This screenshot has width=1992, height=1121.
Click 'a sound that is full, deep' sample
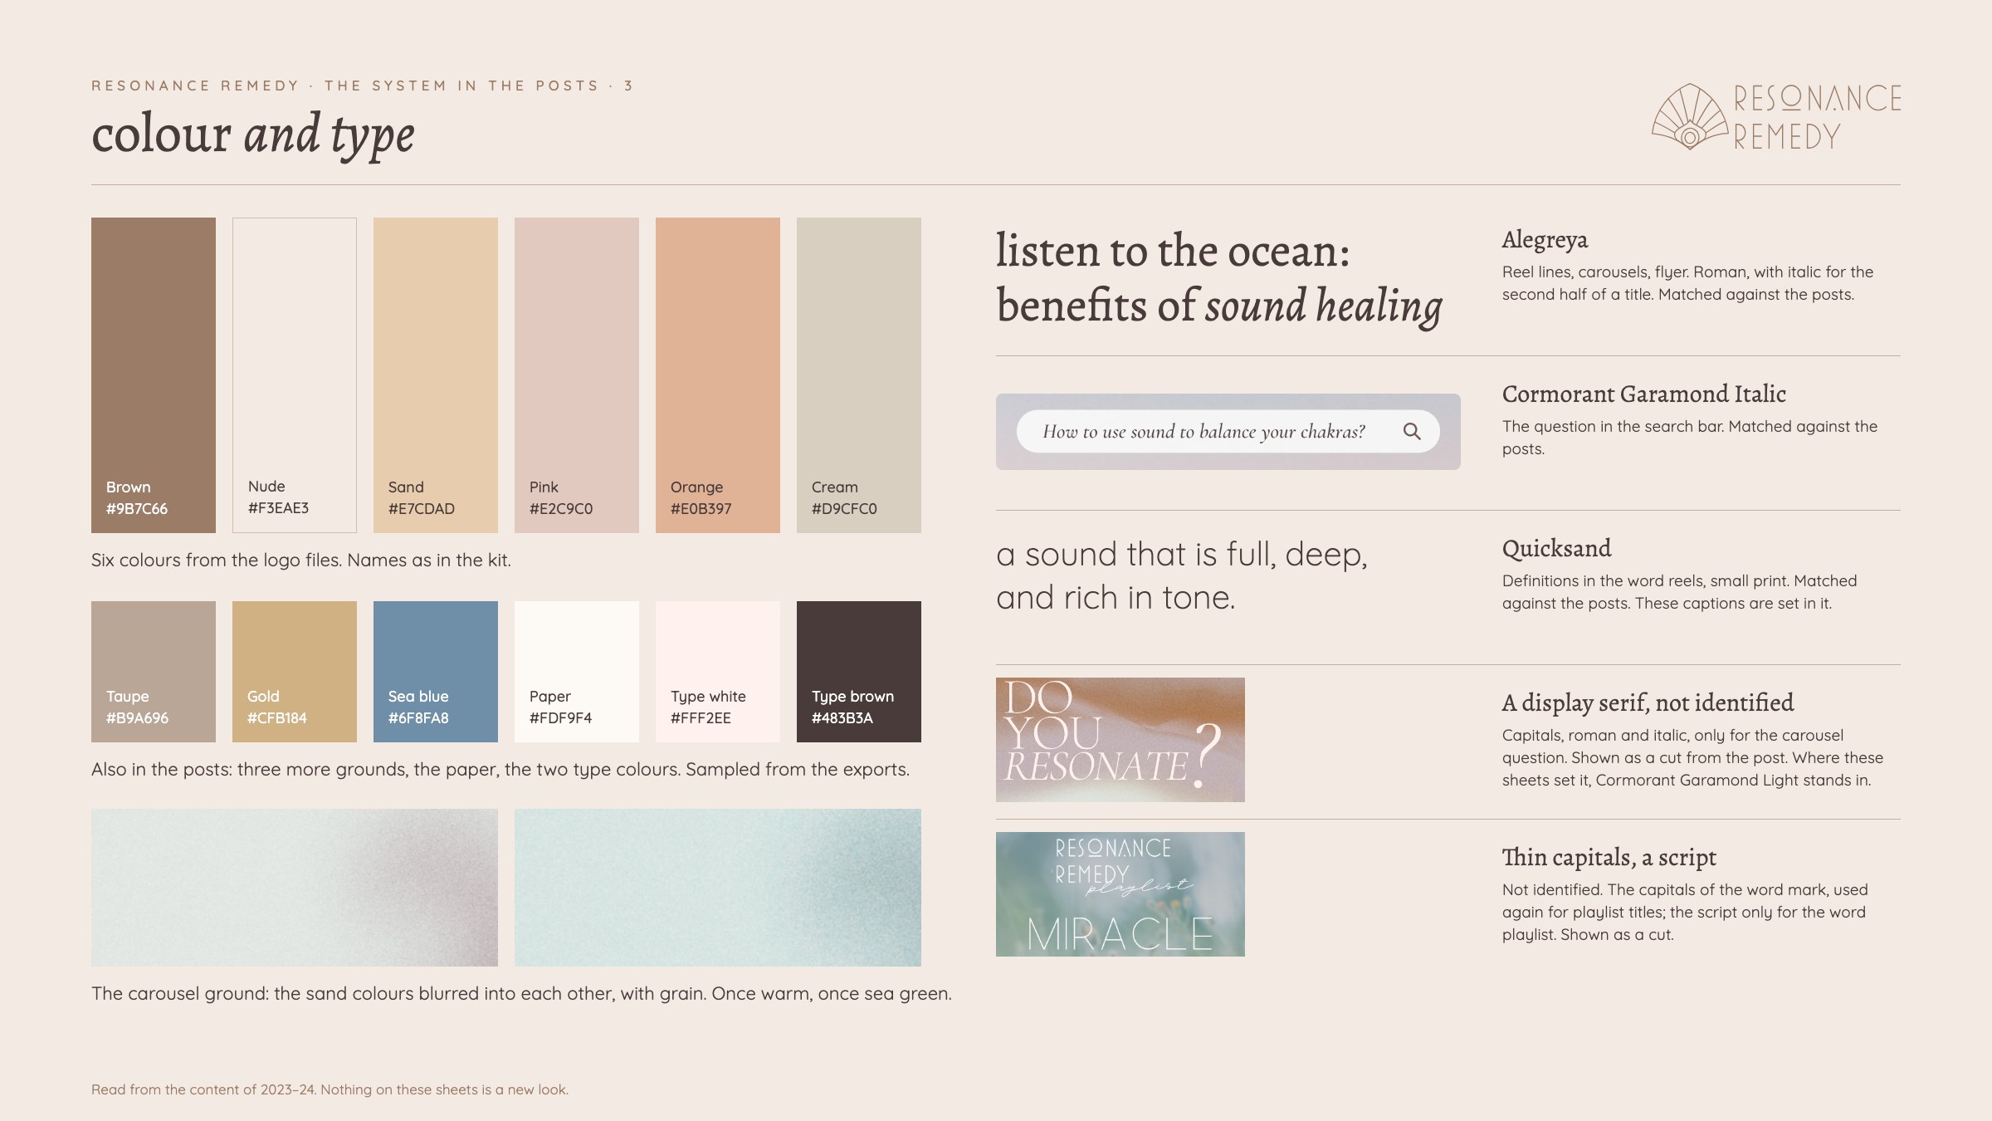(x=1182, y=575)
